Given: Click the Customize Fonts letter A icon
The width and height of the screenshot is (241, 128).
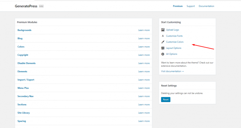Looking at the screenshot, I should (163, 36).
